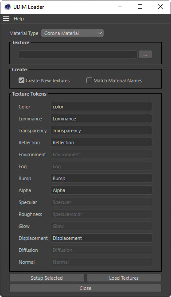Uncheck Create New Textures
The height and width of the screenshot is (297, 171).
pos(21,81)
